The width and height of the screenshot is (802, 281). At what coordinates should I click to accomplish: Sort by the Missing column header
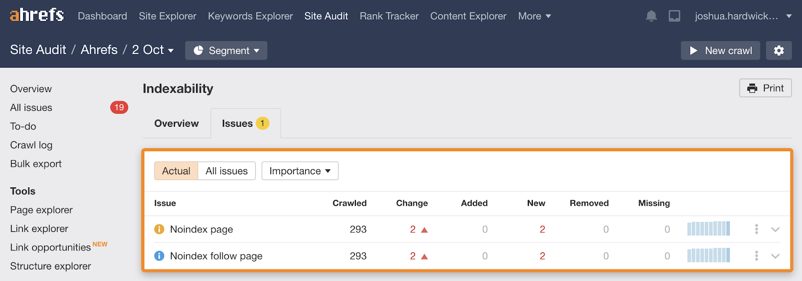click(654, 203)
